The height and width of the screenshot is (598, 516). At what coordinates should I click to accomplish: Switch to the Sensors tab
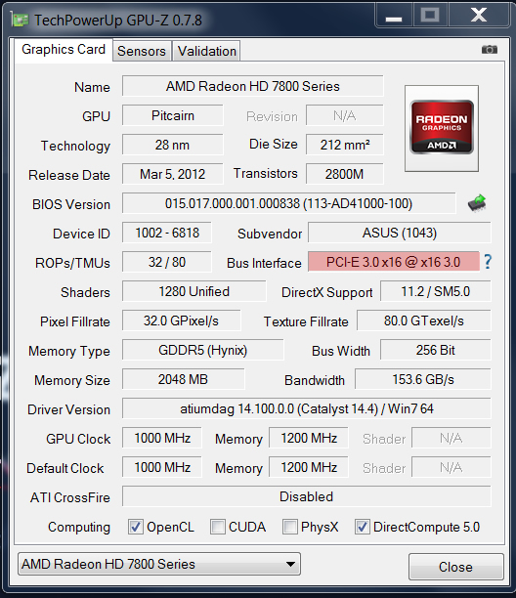142,51
